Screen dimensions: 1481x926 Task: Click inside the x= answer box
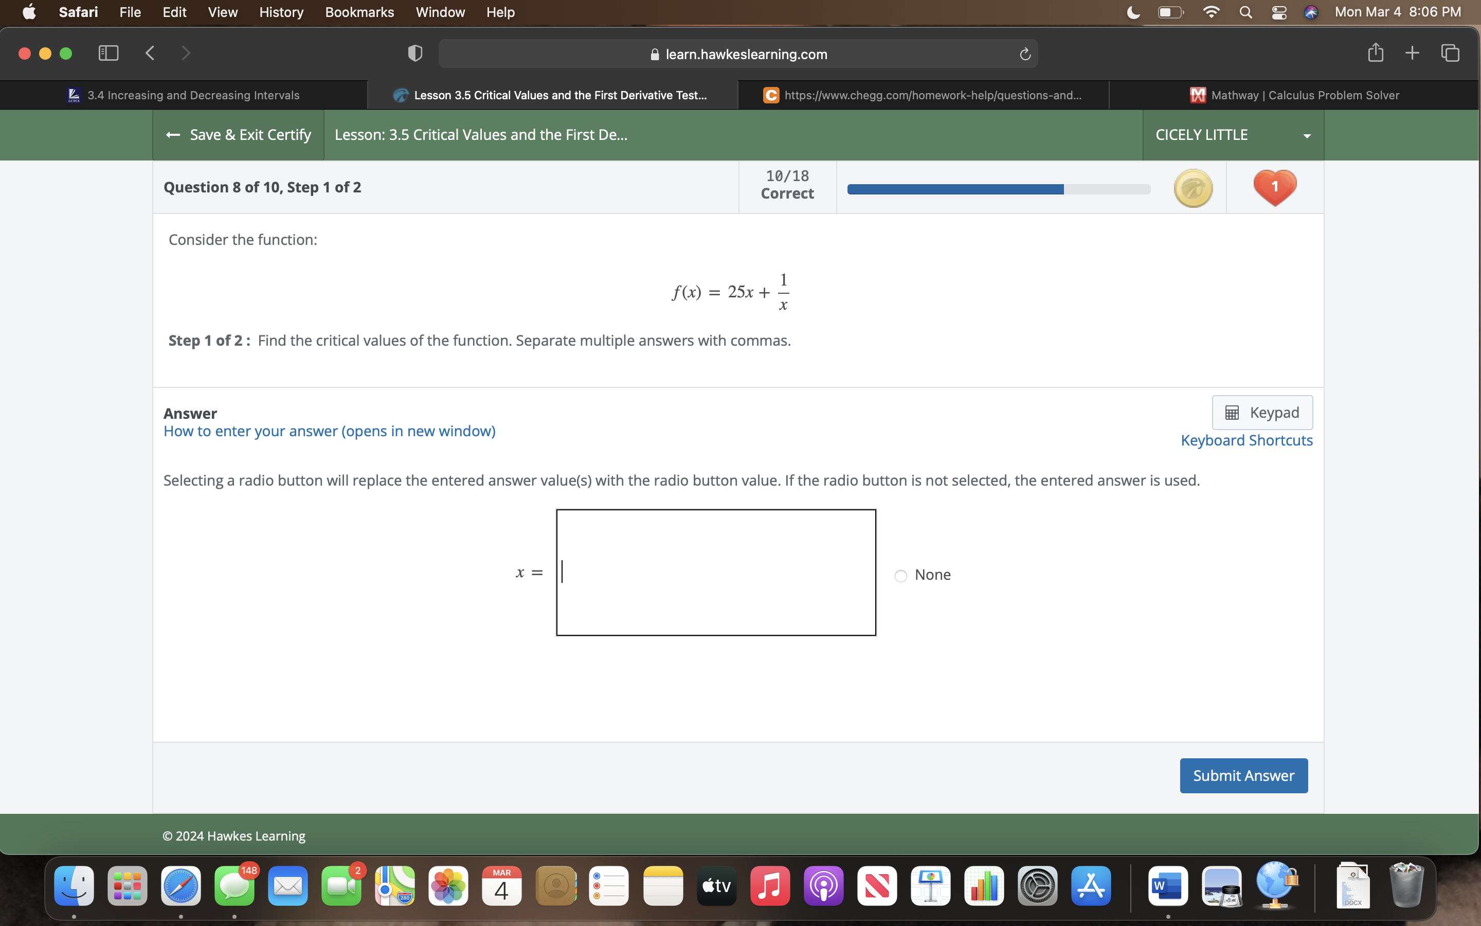715,572
